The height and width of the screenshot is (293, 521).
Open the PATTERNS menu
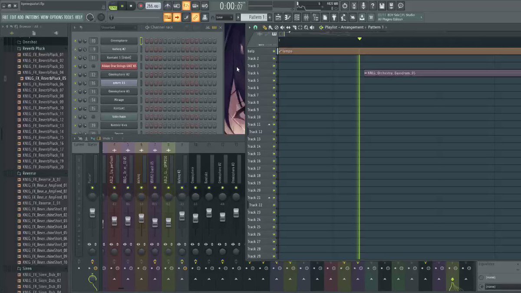tap(32, 17)
